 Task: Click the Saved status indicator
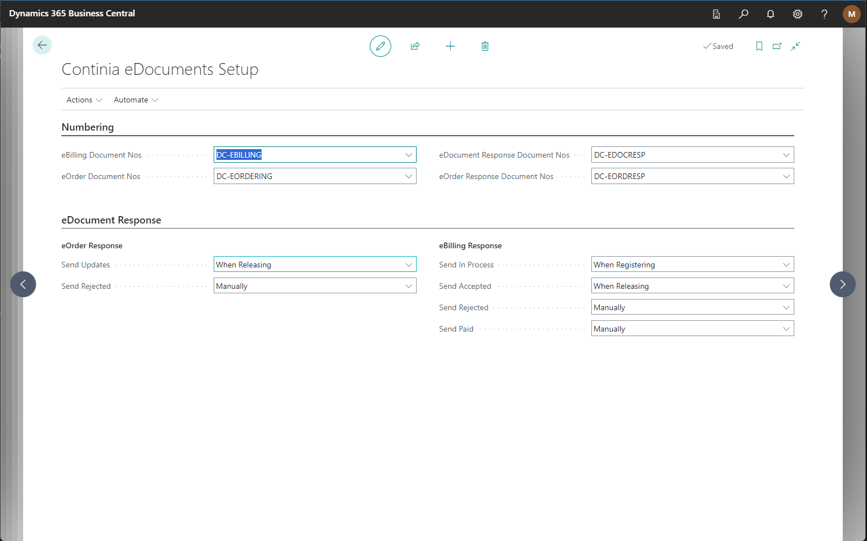coord(718,46)
